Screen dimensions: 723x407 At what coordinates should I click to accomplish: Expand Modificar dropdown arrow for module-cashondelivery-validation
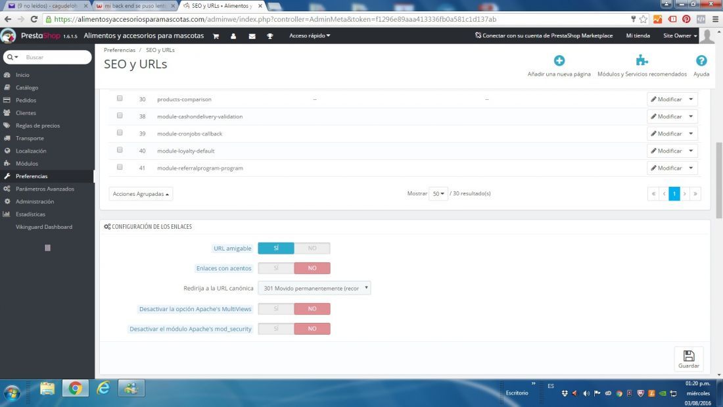pyautogui.click(x=691, y=116)
